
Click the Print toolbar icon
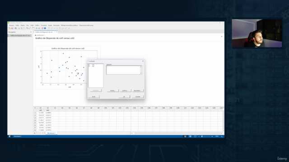point(16,28)
